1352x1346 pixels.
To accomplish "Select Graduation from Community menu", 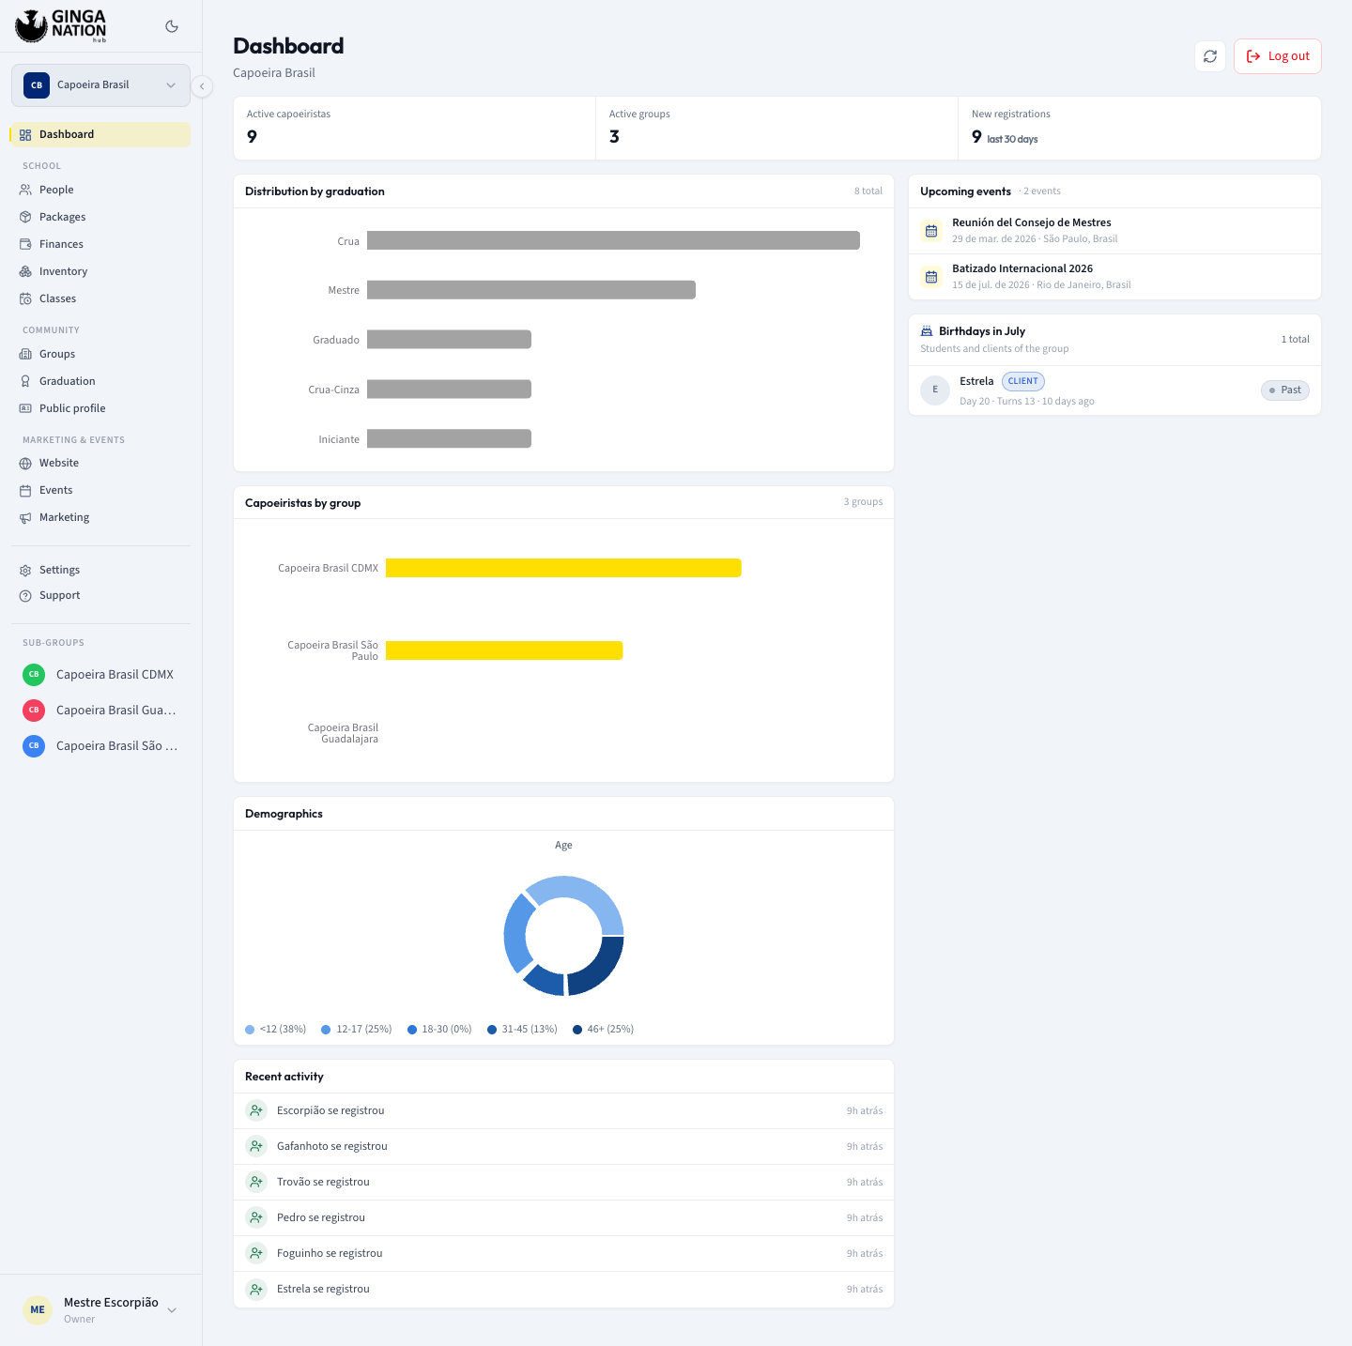I will (100, 381).
